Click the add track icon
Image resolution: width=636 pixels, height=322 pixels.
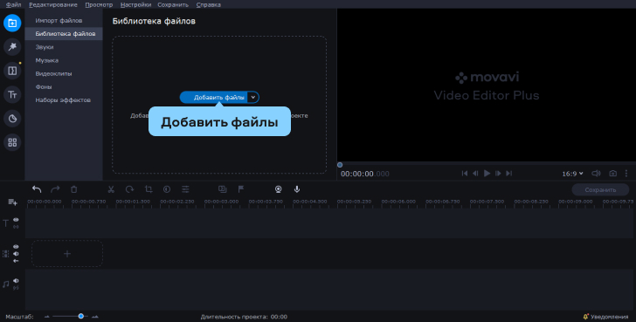[x=12, y=202]
